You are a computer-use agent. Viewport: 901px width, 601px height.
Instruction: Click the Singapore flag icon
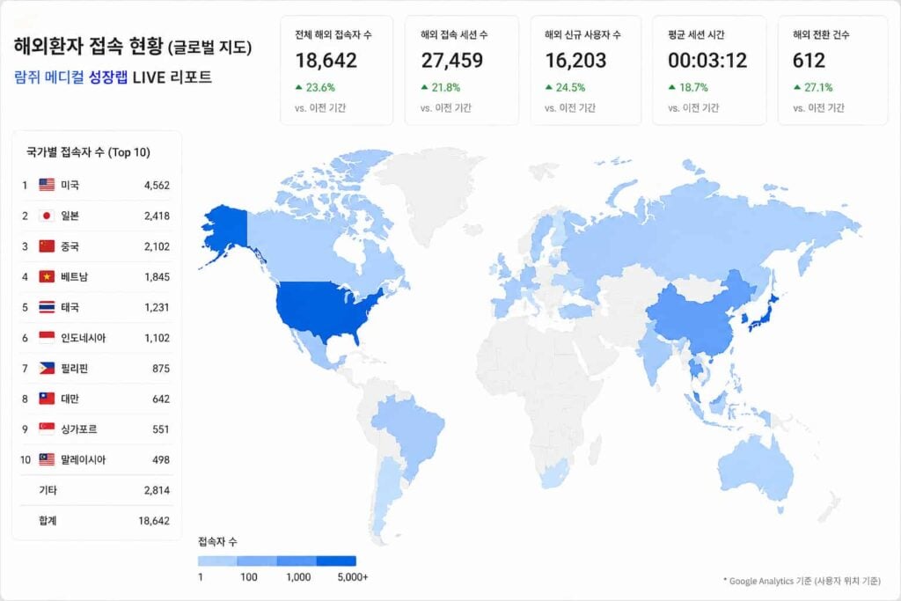pos(47,429)
